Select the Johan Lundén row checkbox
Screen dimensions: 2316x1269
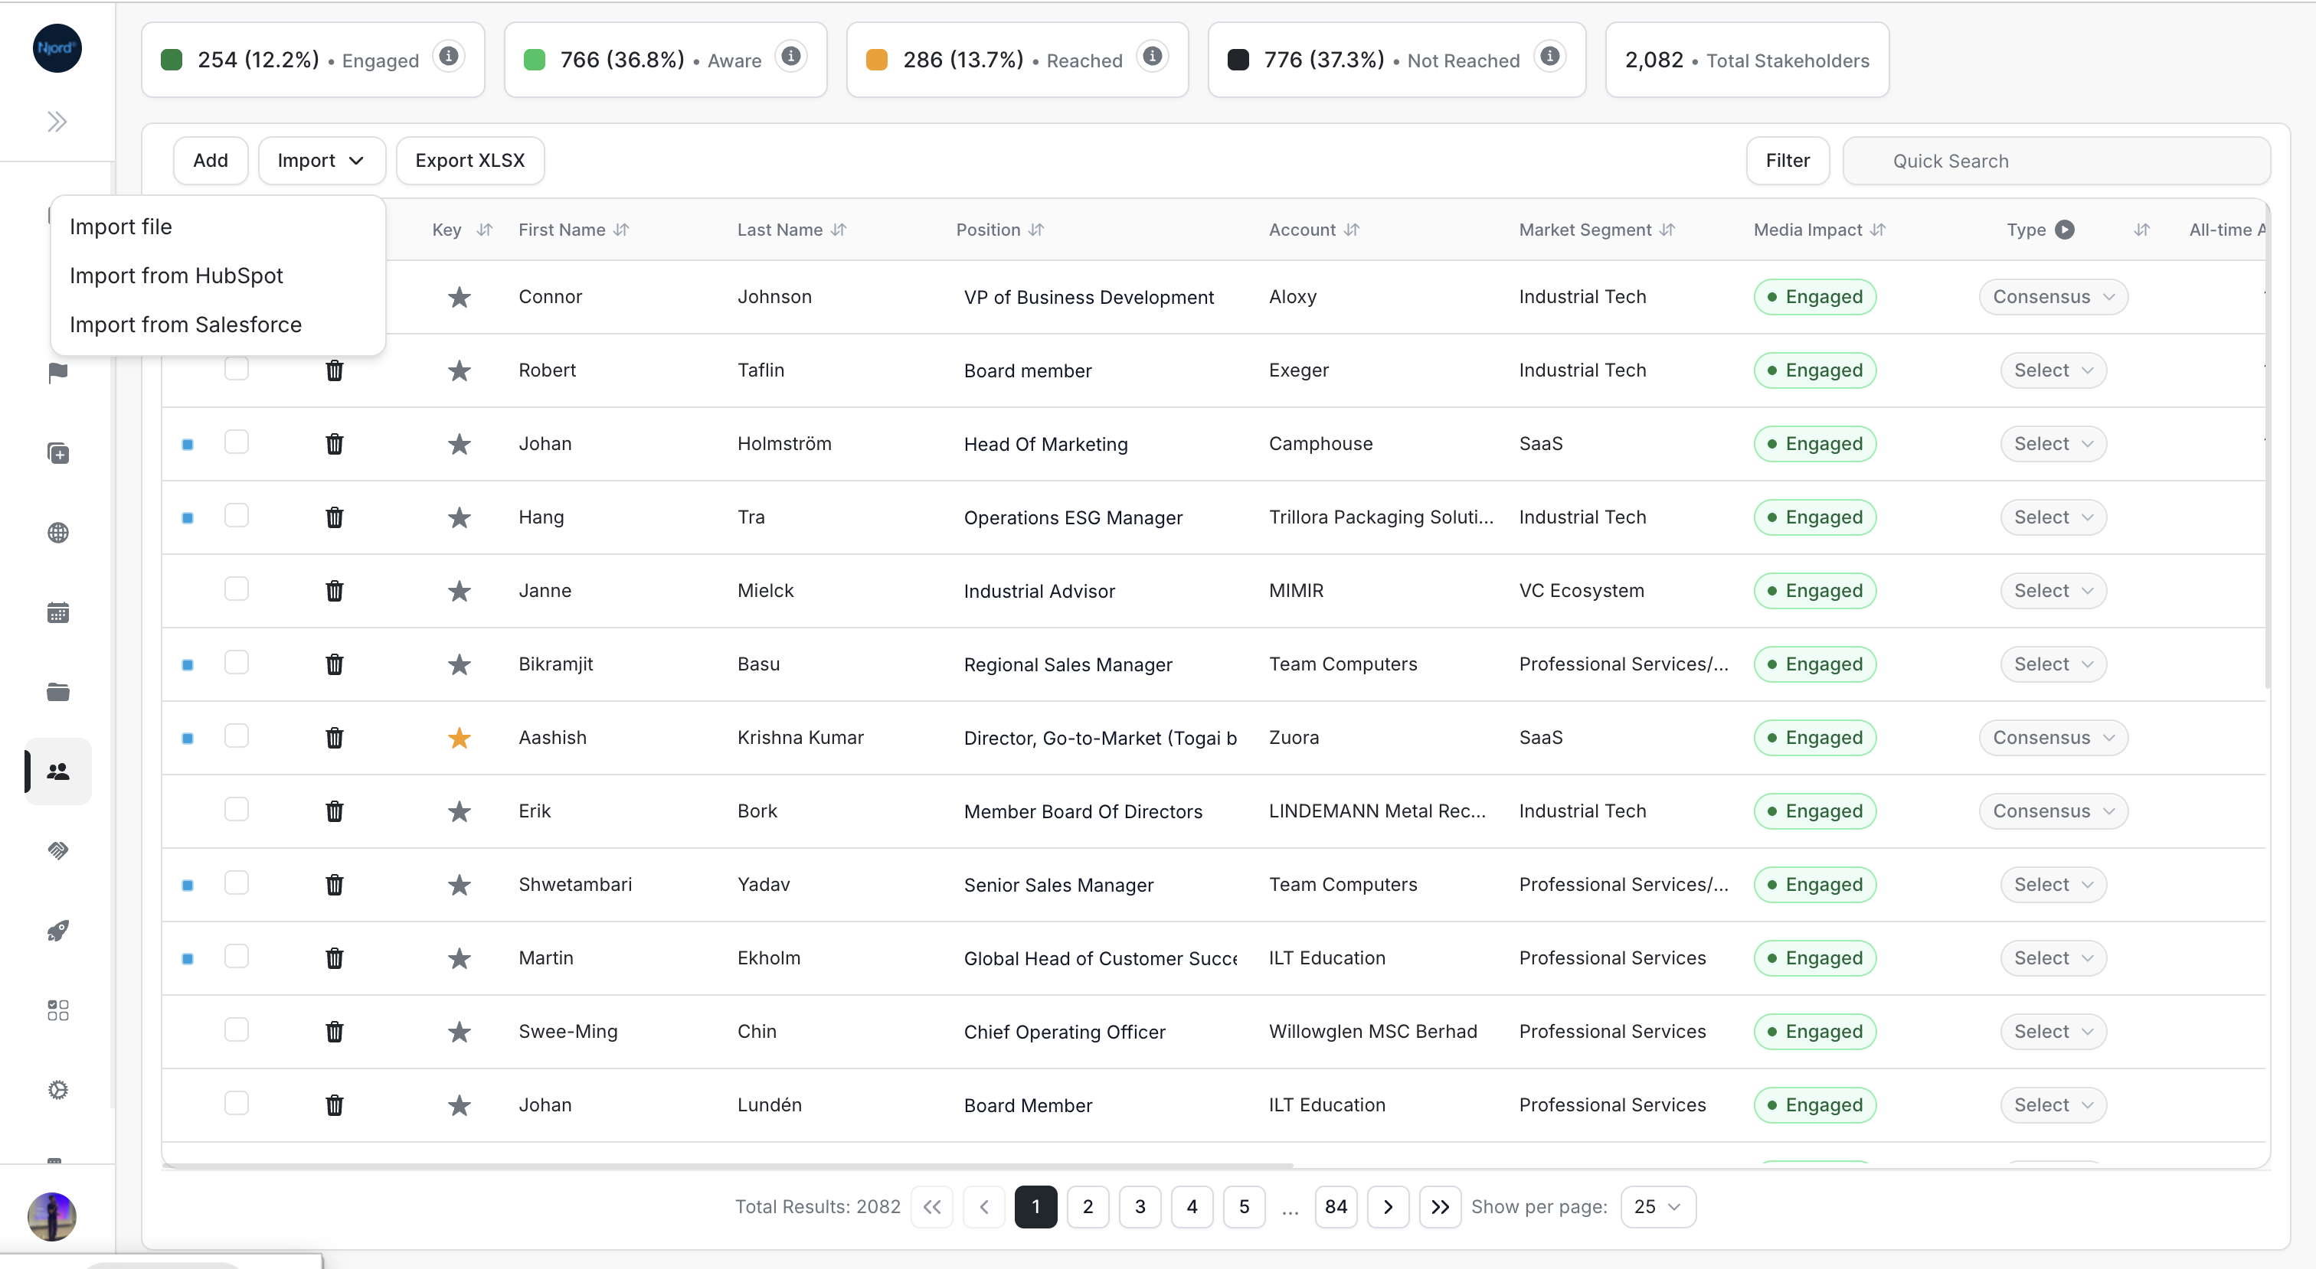click(x=237, y=1104)
